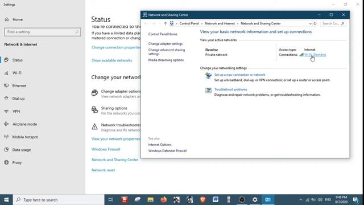The width and height of the screenshot is (364, 205).
Task: Launch Firefox from the taskbar
Action: point(163,200)
